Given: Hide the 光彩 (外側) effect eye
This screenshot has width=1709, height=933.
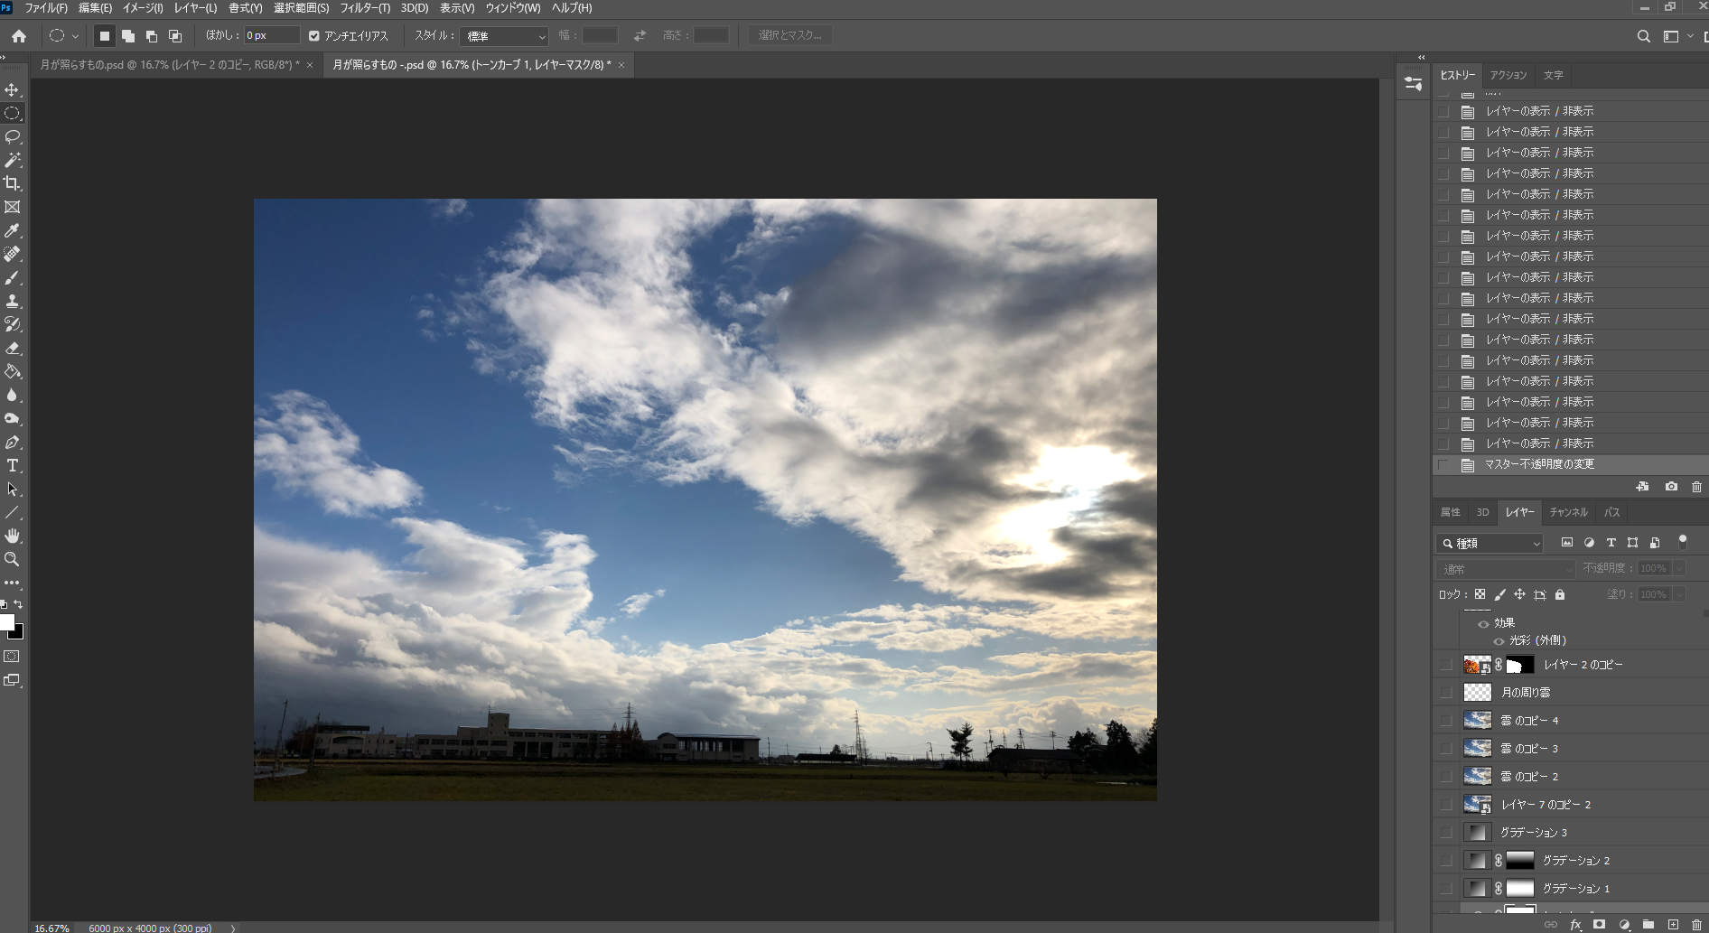Looking at the screenshot, I should (1499, 640).
